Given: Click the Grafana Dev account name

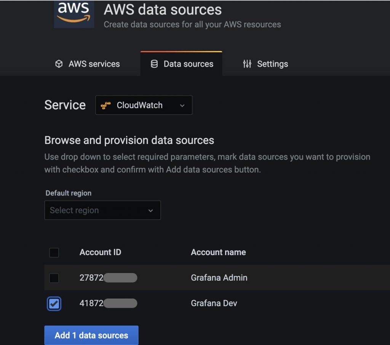Looking at the screenshot, I should point(214,303).
